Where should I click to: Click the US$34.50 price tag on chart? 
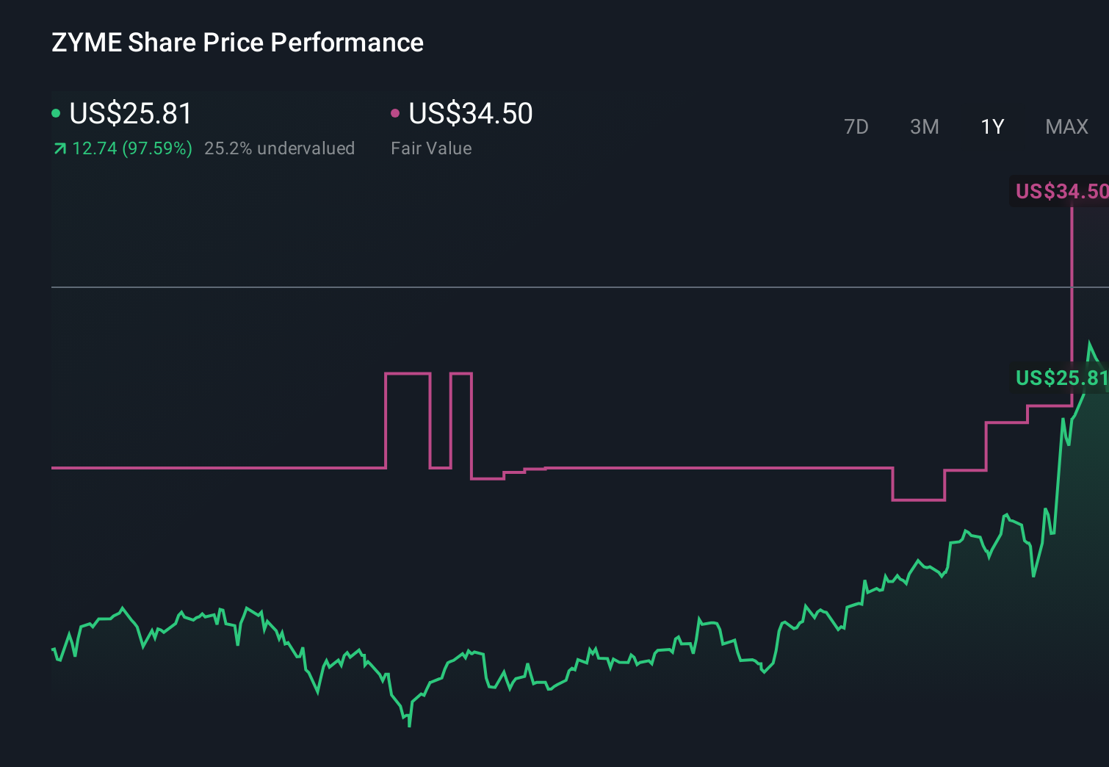coord(1062,191)
